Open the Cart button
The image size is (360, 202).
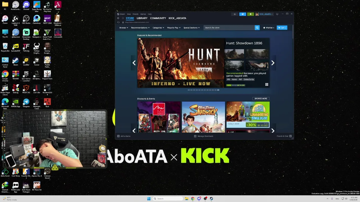click(x=282, y=28)
